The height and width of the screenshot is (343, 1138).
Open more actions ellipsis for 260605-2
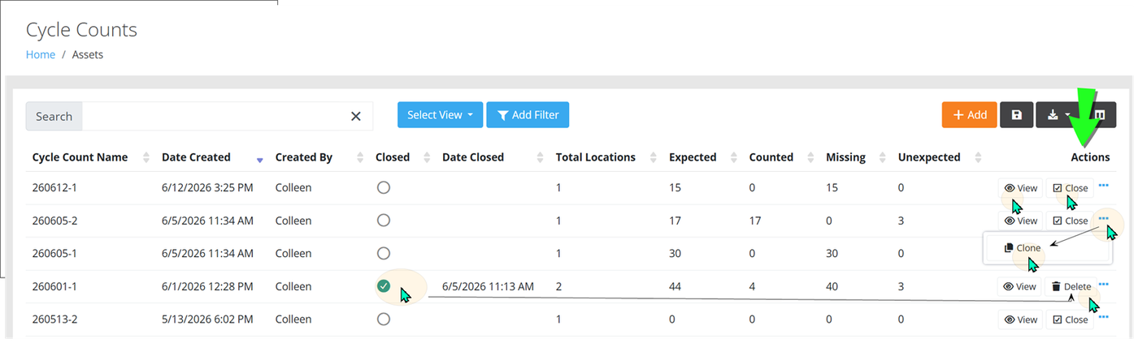tap(1104, 218)
